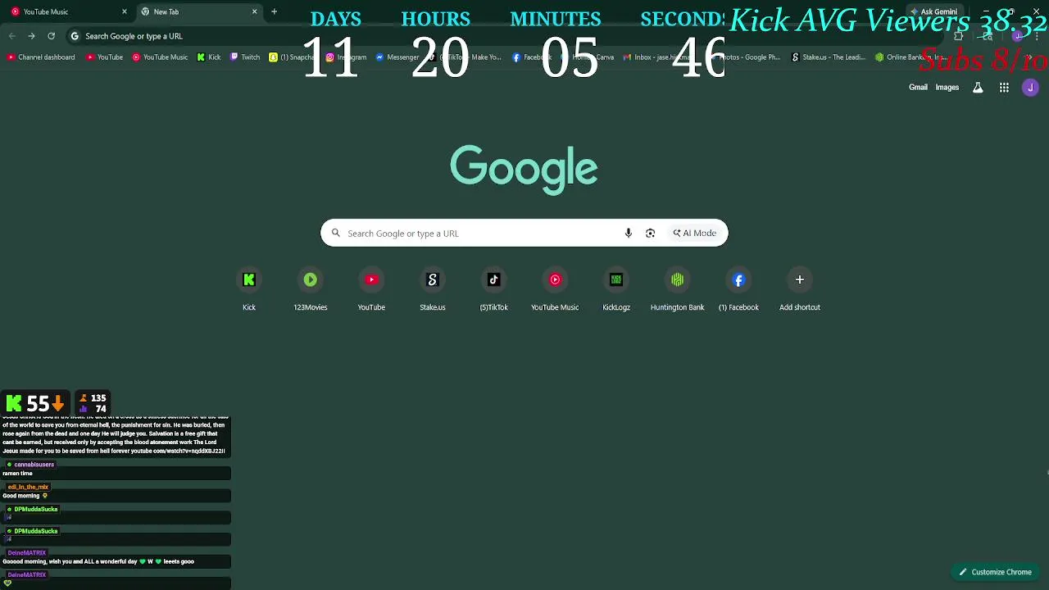Open the Facebook shortcut tile
The height and width of the screenshot is (590, 1049).
[x=738, y=290]
